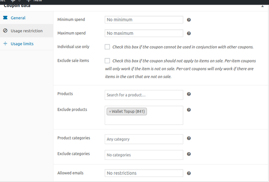Click the Allowed emails label
The image size is (269, 182).
click(x=70, y=173)
